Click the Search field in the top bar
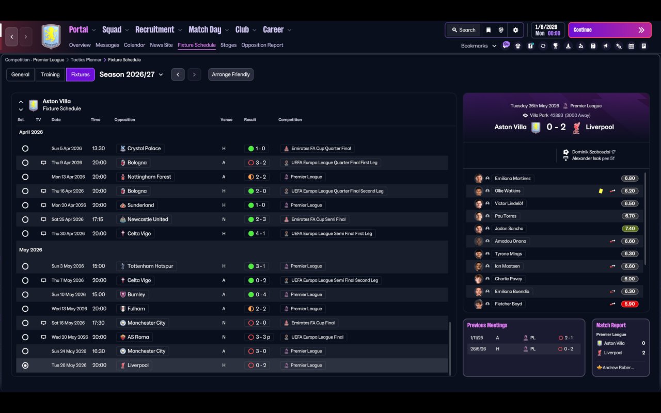 [x=463, y=30]
